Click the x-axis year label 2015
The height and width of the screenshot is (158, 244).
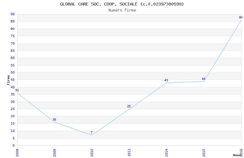point(204,153)
